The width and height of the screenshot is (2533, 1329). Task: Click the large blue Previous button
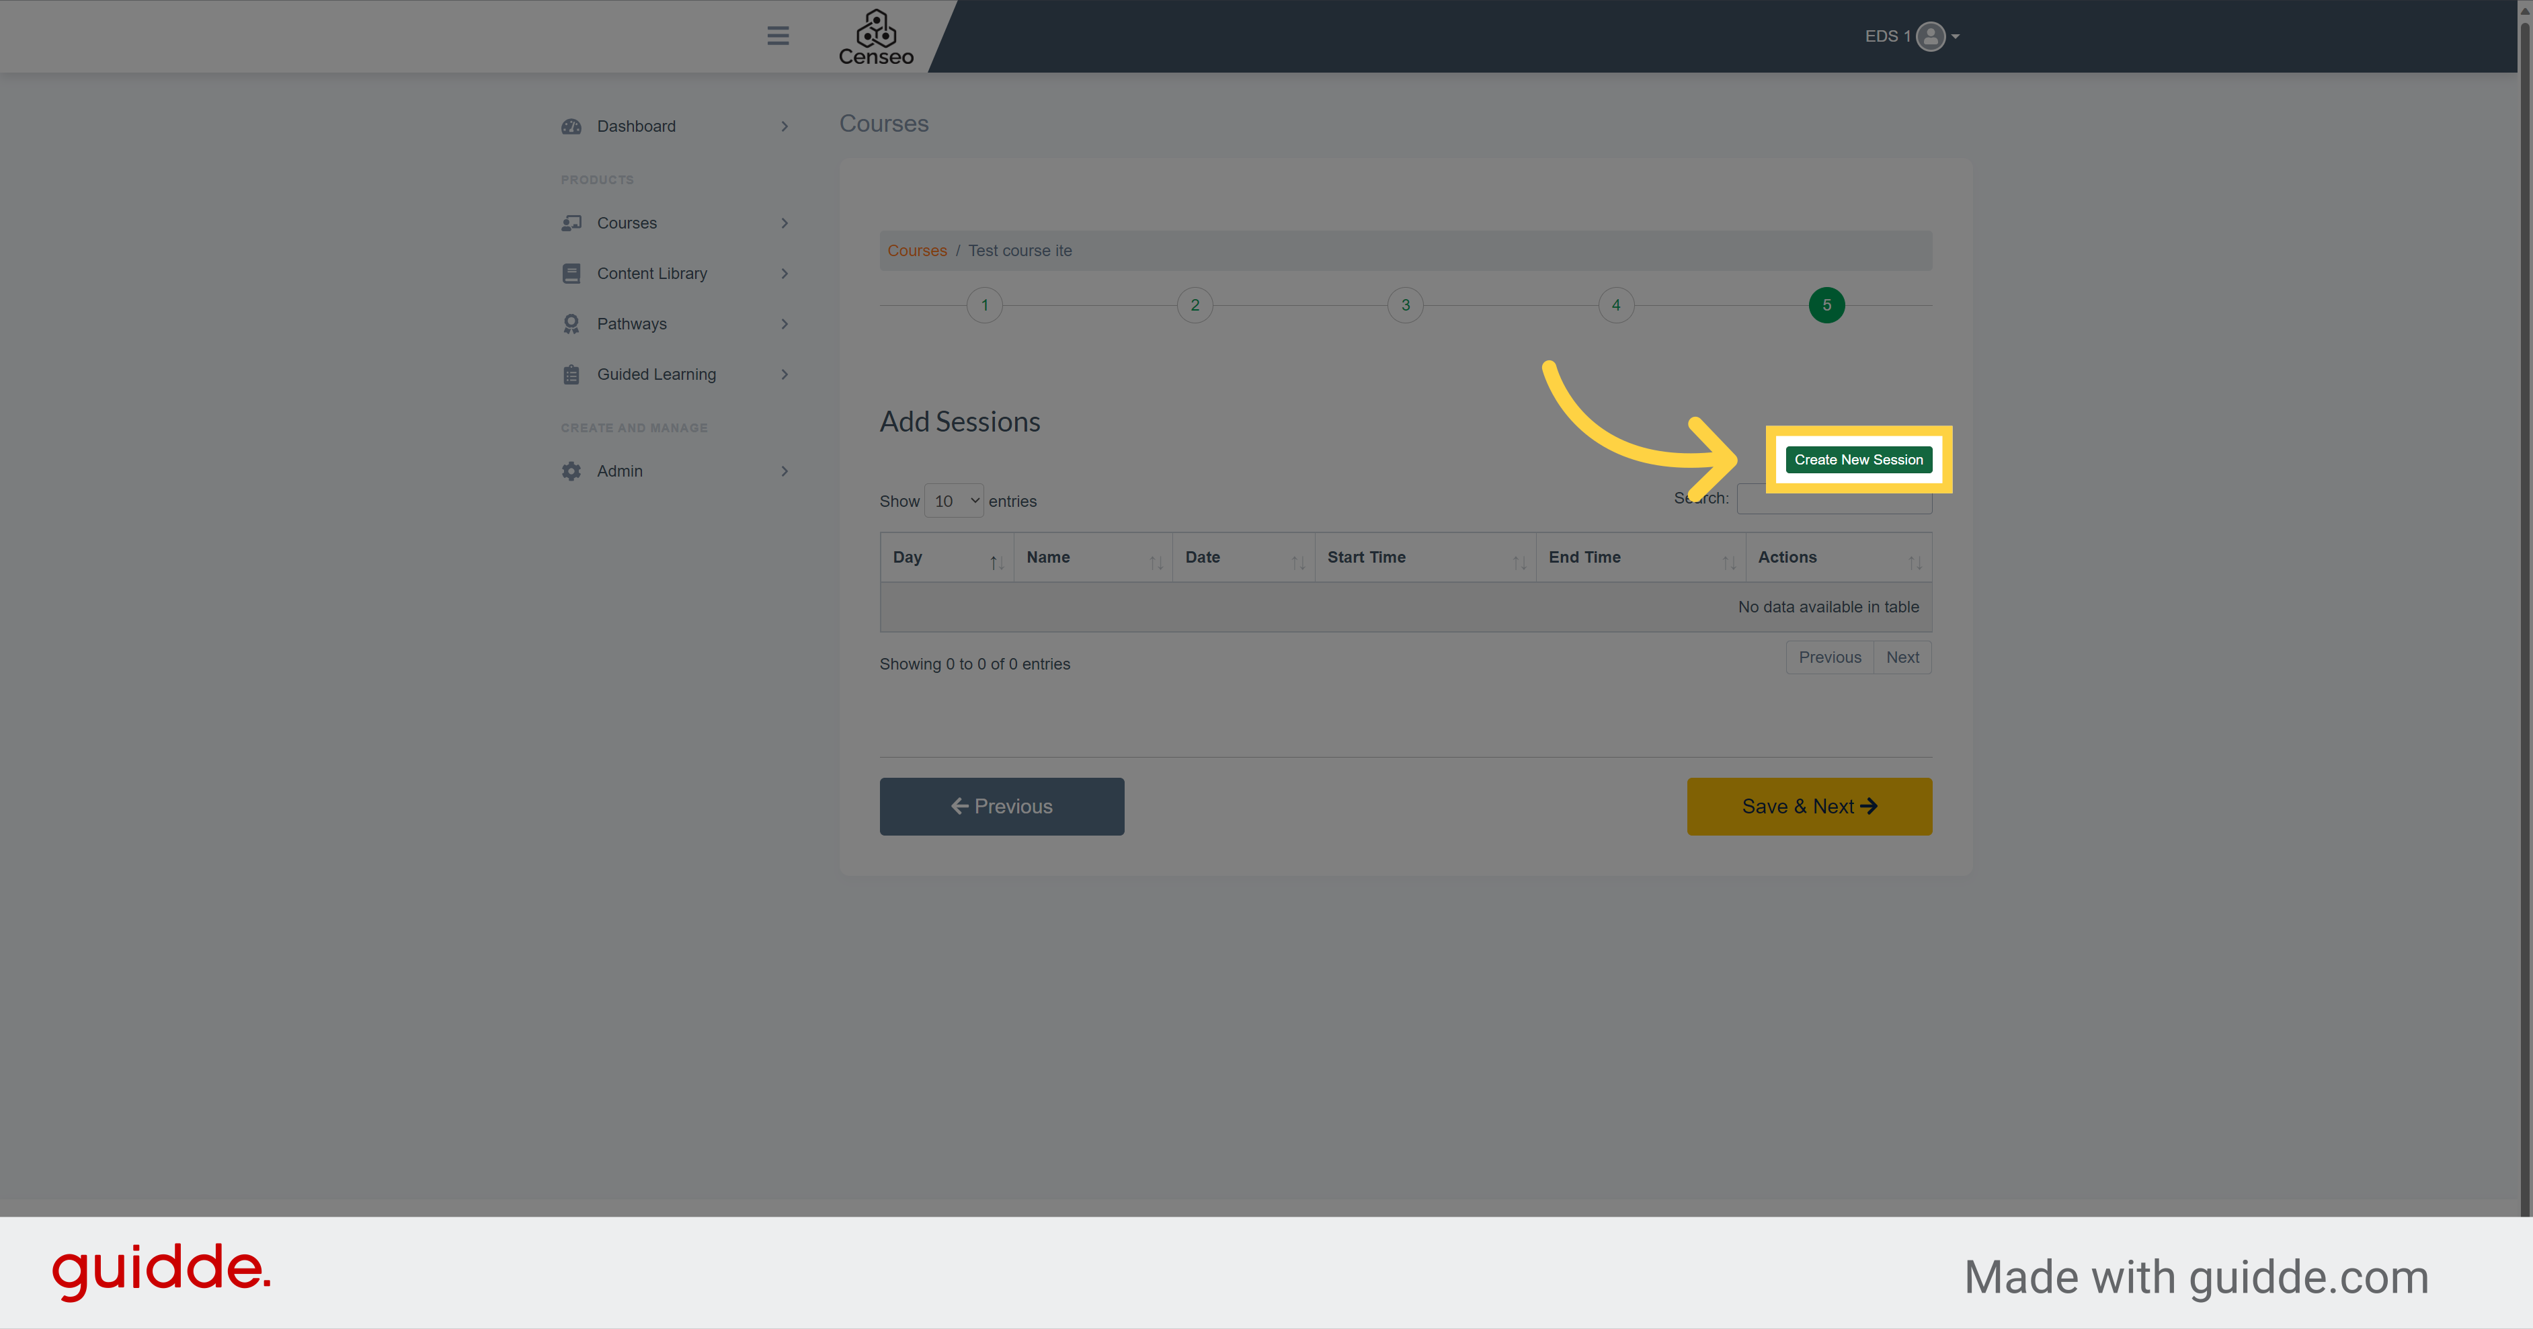click(x=1001, y=806)
